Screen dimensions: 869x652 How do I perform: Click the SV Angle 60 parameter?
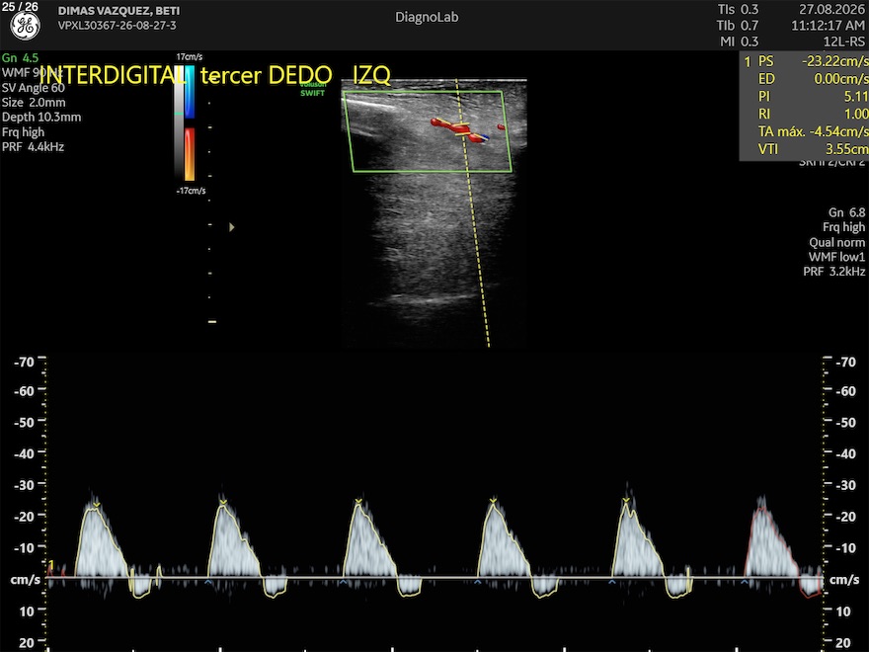point(34,88)
